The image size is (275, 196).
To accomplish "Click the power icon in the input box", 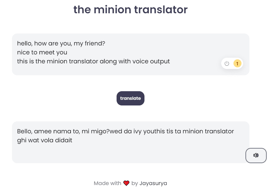I will pyautogui.click(x=227, y=64).
